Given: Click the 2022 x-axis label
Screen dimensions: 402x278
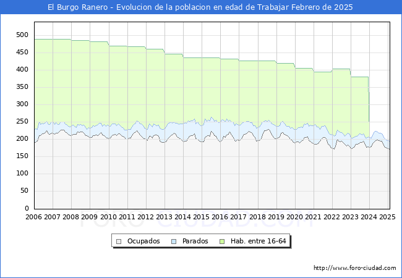Looking at the screenshot, I should tap(331, 217).
